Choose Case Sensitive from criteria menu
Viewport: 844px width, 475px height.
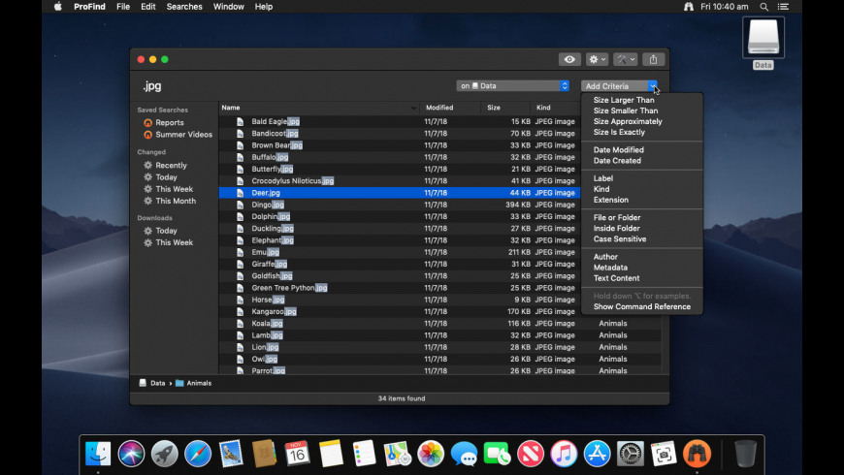point(619,239)
